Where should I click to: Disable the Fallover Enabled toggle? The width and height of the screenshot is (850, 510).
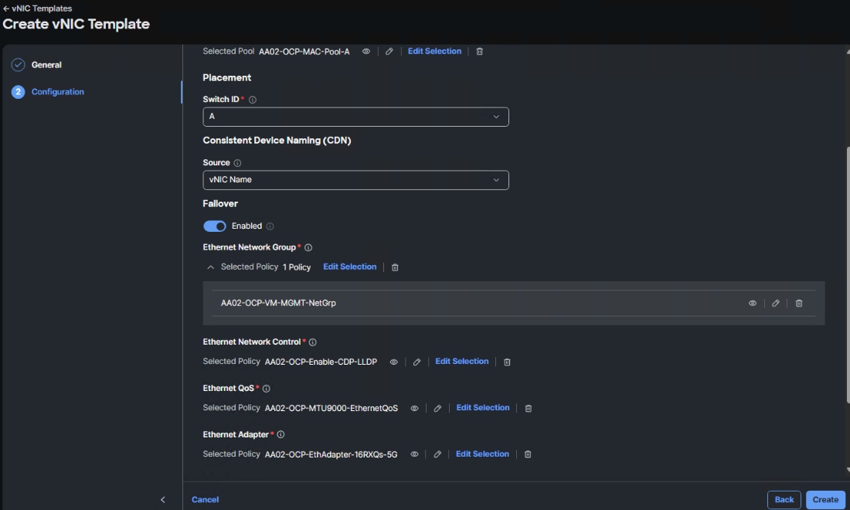215,226
